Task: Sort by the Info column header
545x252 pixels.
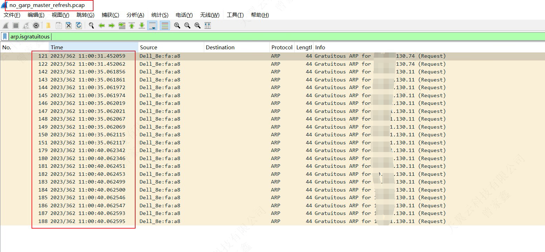Action: (x=429, y=48)
